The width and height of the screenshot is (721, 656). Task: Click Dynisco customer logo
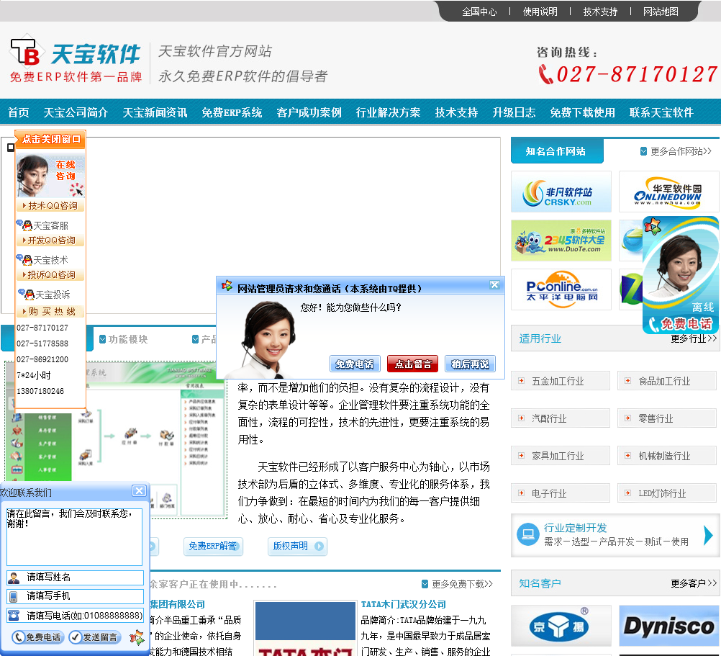[x=668, y=626]
